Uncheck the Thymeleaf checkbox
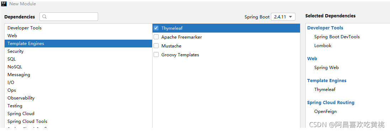The image size is (390, 131). tap(156, 28)
